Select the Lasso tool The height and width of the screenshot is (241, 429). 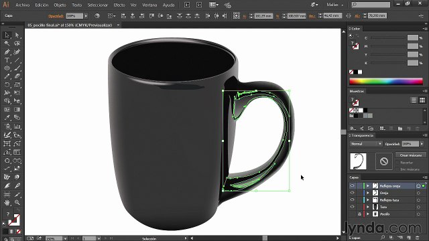coord(17,43)
